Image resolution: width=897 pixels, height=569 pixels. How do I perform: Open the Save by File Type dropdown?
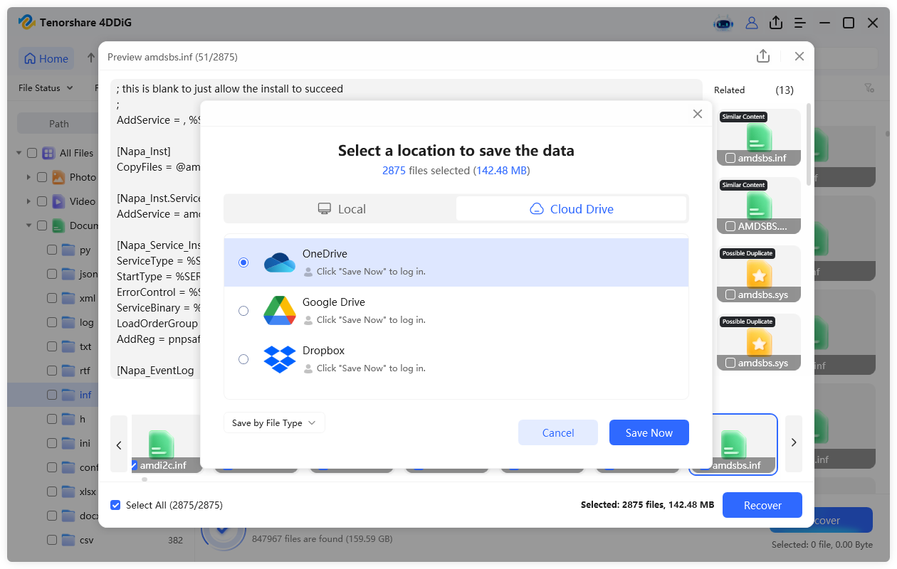tap(274, 423)
